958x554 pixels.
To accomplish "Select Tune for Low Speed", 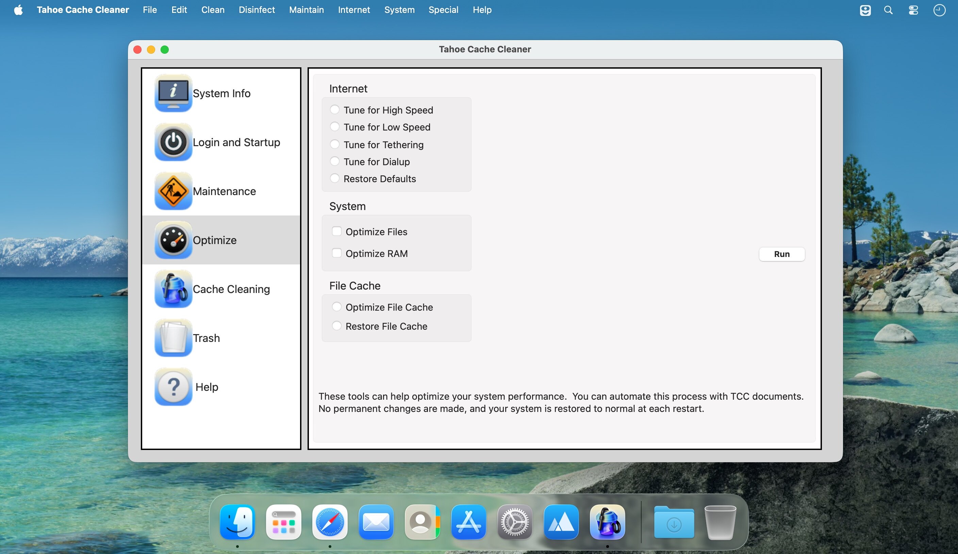I will coord(334,126).
